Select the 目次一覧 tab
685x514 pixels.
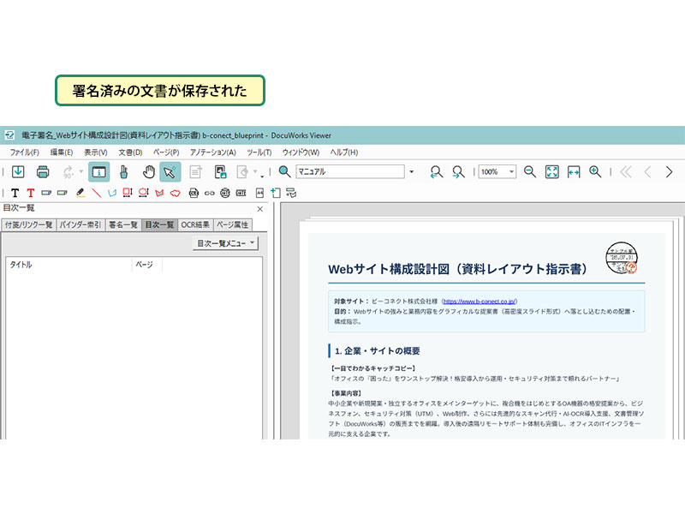tap(159, 224)
